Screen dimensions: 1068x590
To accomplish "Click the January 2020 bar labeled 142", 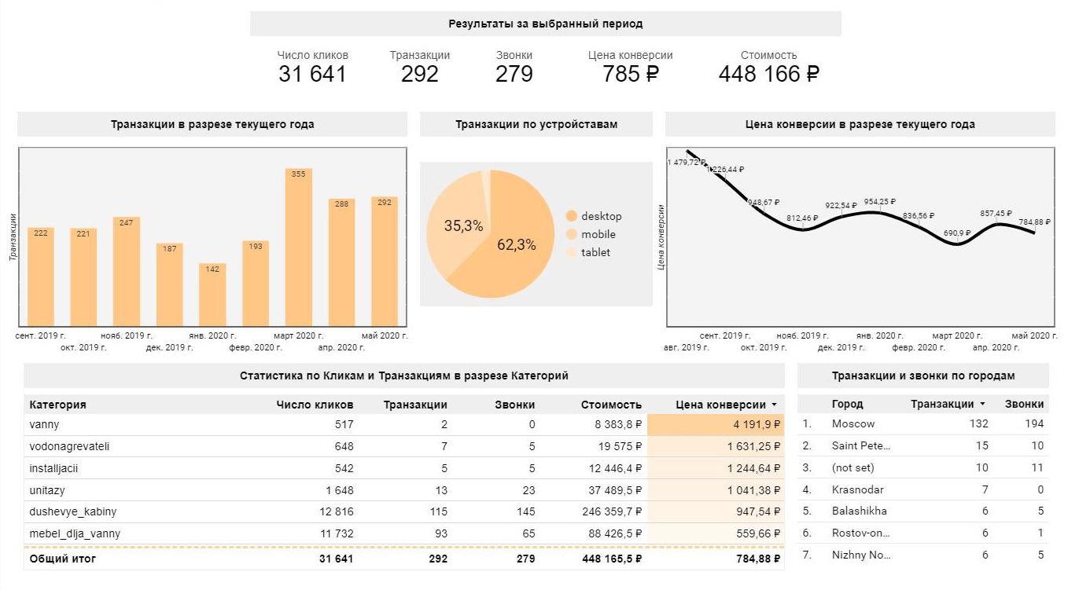I will (212, 295).
